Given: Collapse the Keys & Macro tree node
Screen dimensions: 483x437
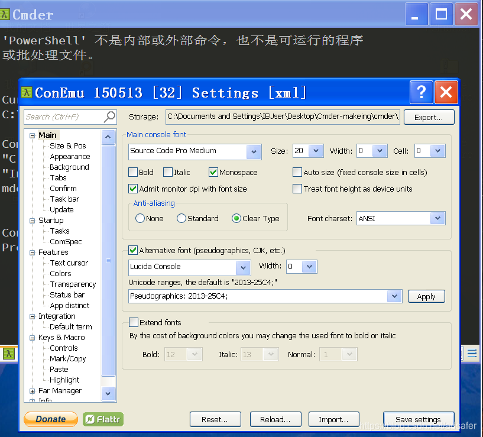Looking at the screenshot, I should pyautogui.click(x=32, y=338).
